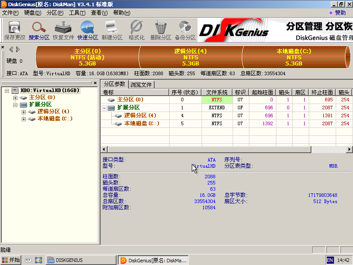Select 主分区(0) in the left tree
The image size is (353, 265).
42,97
